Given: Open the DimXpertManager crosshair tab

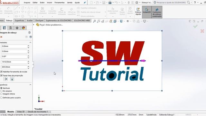Looking at the screenshot, I should pyautogui.click(x=17, y=28).
